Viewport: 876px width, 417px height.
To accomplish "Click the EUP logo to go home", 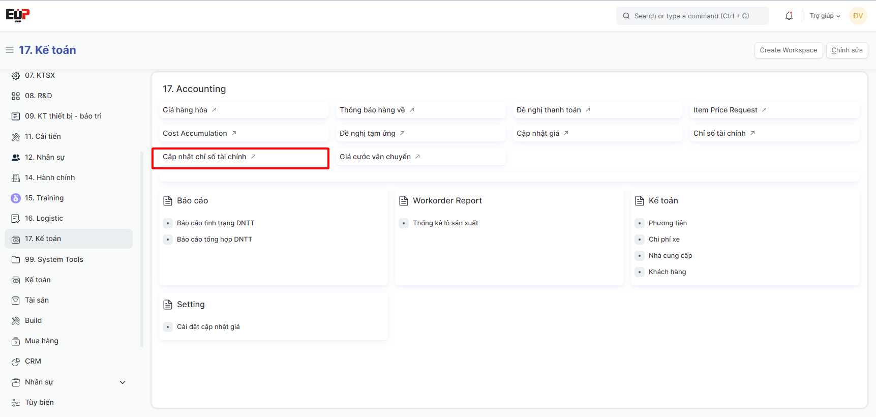I will click(x=18, y=15).
